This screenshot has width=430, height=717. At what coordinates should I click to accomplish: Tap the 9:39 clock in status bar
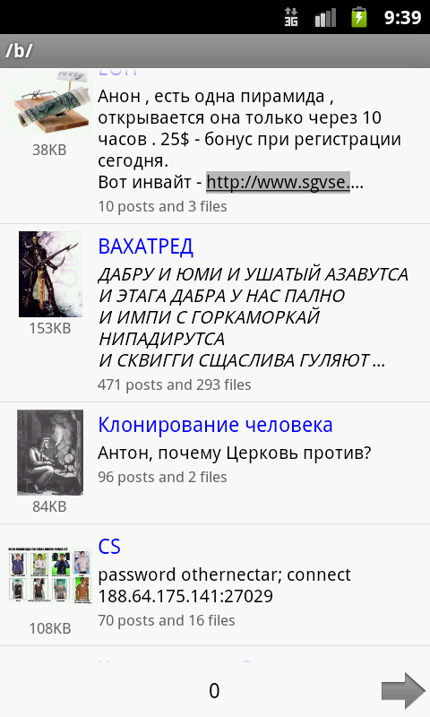(402, 17)
